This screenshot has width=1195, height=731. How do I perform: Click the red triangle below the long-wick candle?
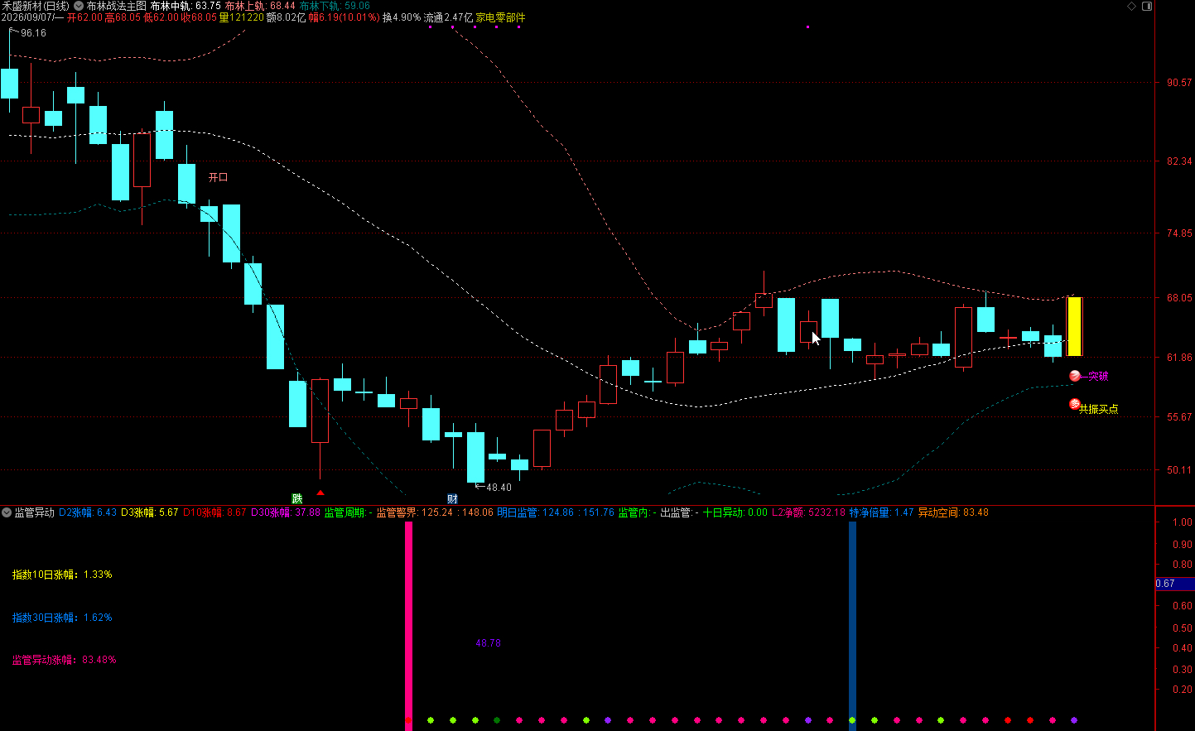[320, 493]
